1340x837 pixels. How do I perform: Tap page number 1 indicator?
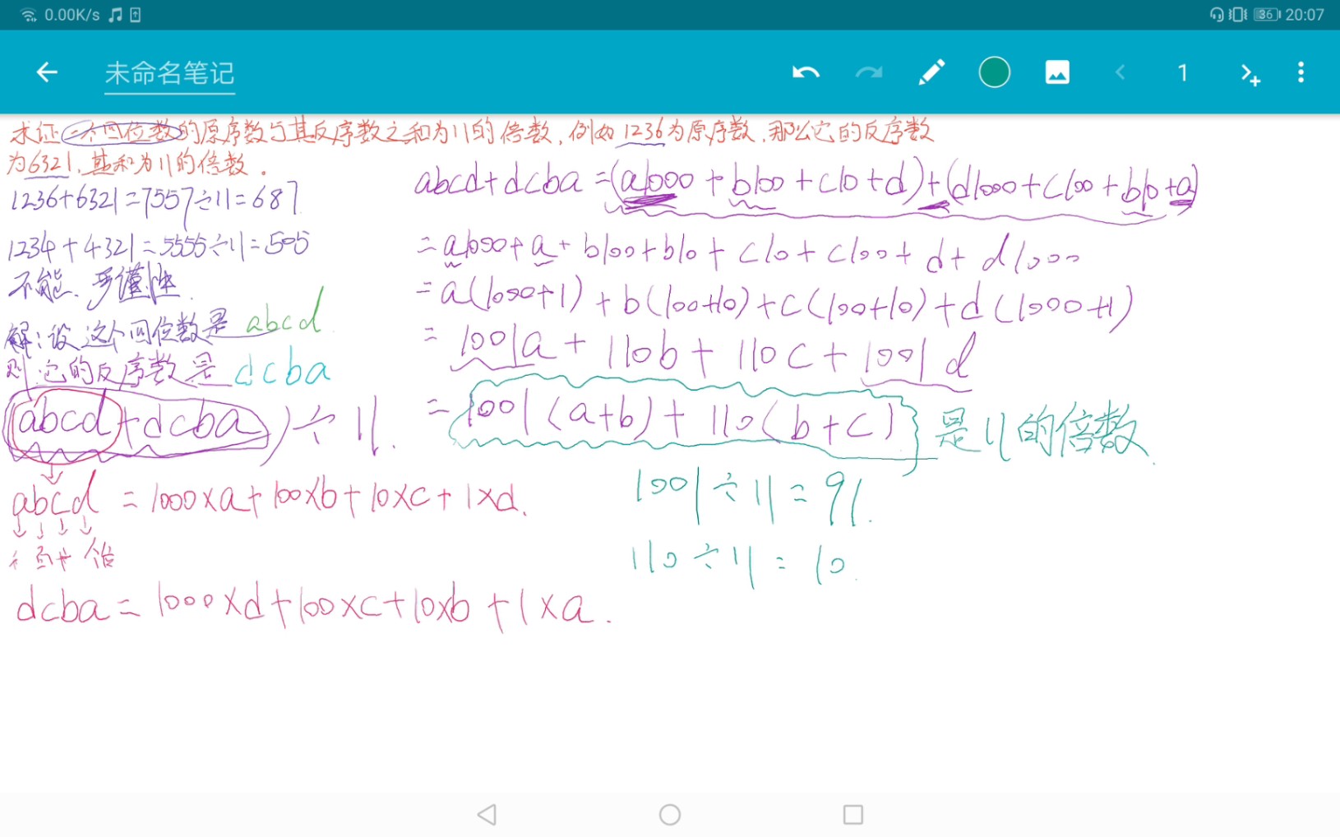pyautogui.click(x=1182, y=72)
